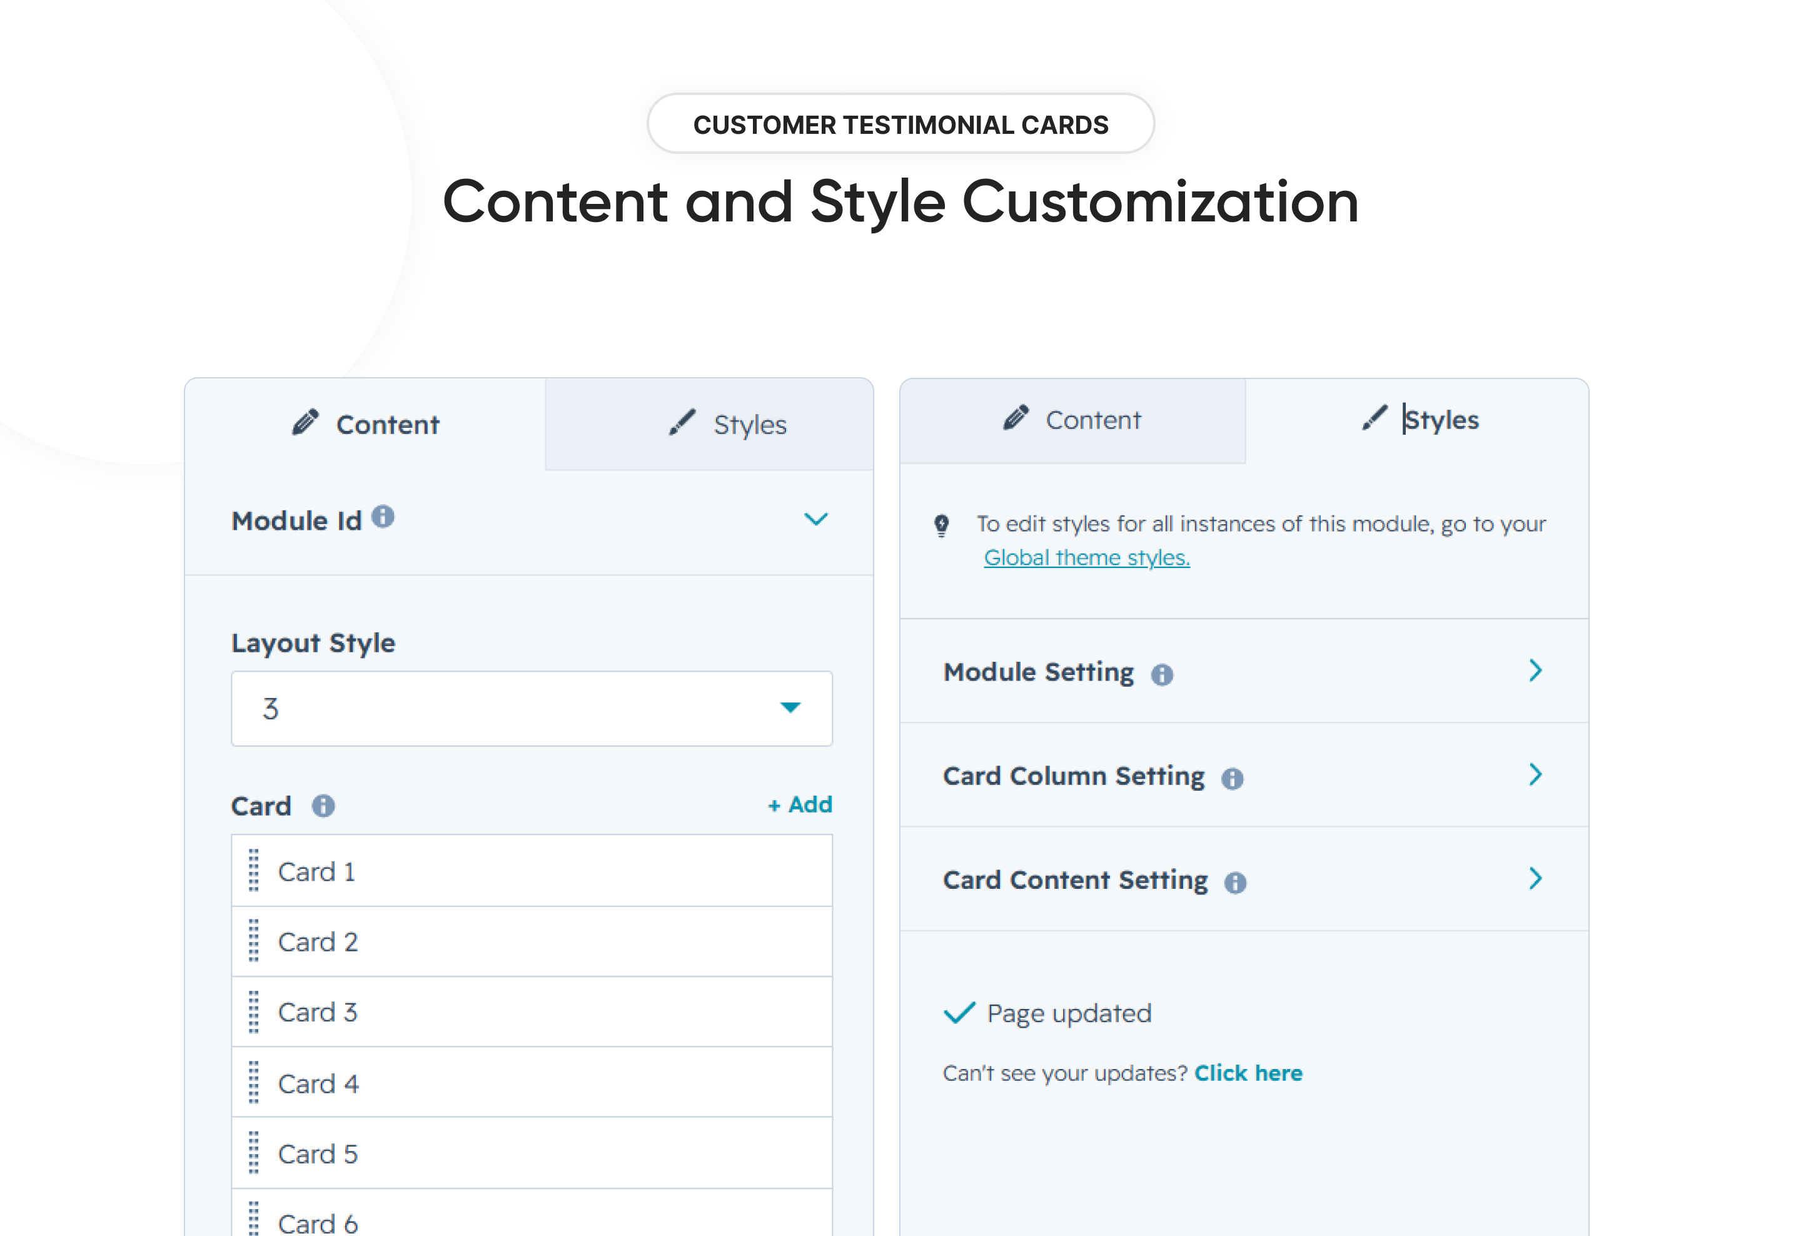Click the lightbulb tip icon
This screenshot has height=1236, width=1801.
[x=942, y=526]
